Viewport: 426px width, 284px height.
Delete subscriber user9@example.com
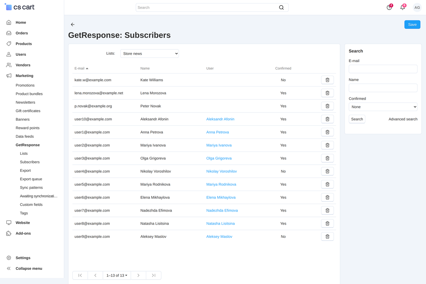[327, 236]
